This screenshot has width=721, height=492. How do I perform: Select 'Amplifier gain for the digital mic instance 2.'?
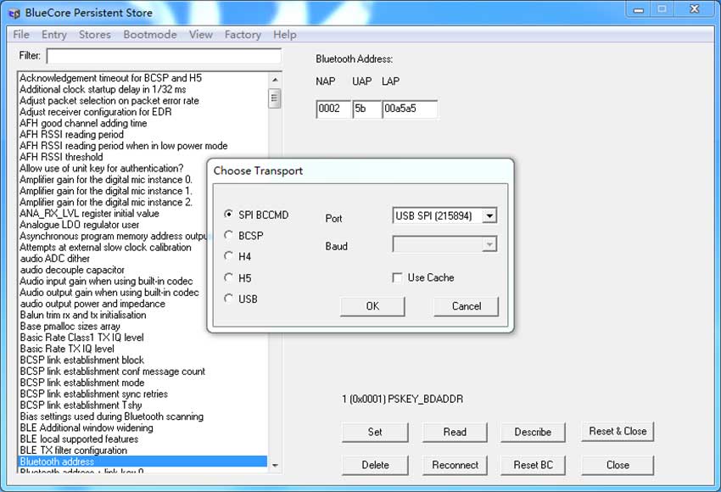(x=106, y=202)
